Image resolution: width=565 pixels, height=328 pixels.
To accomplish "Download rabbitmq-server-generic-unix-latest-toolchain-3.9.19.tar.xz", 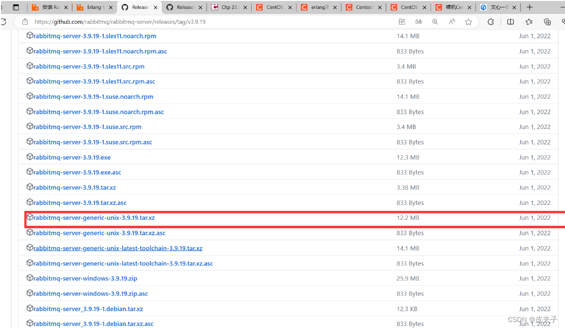I will [x=118, y=248].
